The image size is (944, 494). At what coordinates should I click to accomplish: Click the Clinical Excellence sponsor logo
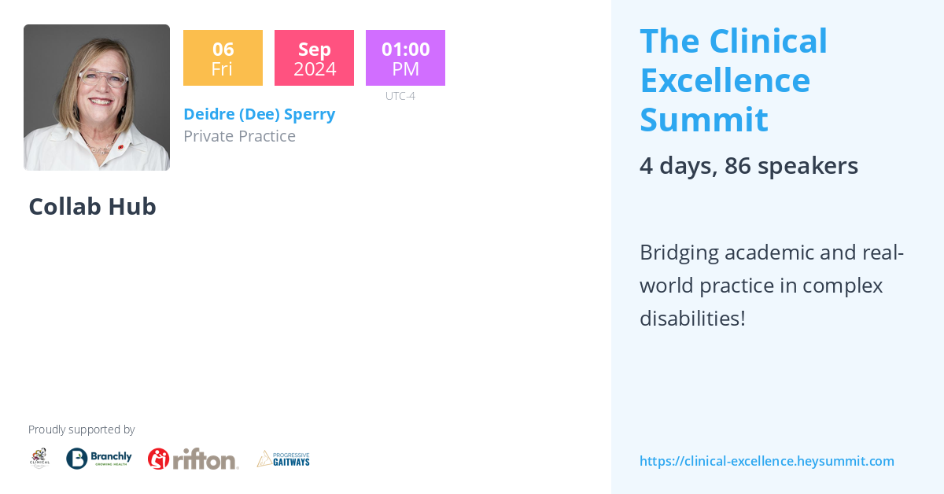[x=39, y=458]
